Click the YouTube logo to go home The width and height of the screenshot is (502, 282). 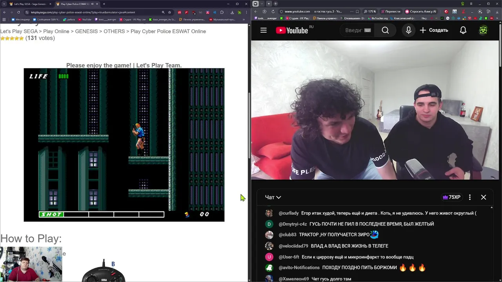(x=292, y=30)
